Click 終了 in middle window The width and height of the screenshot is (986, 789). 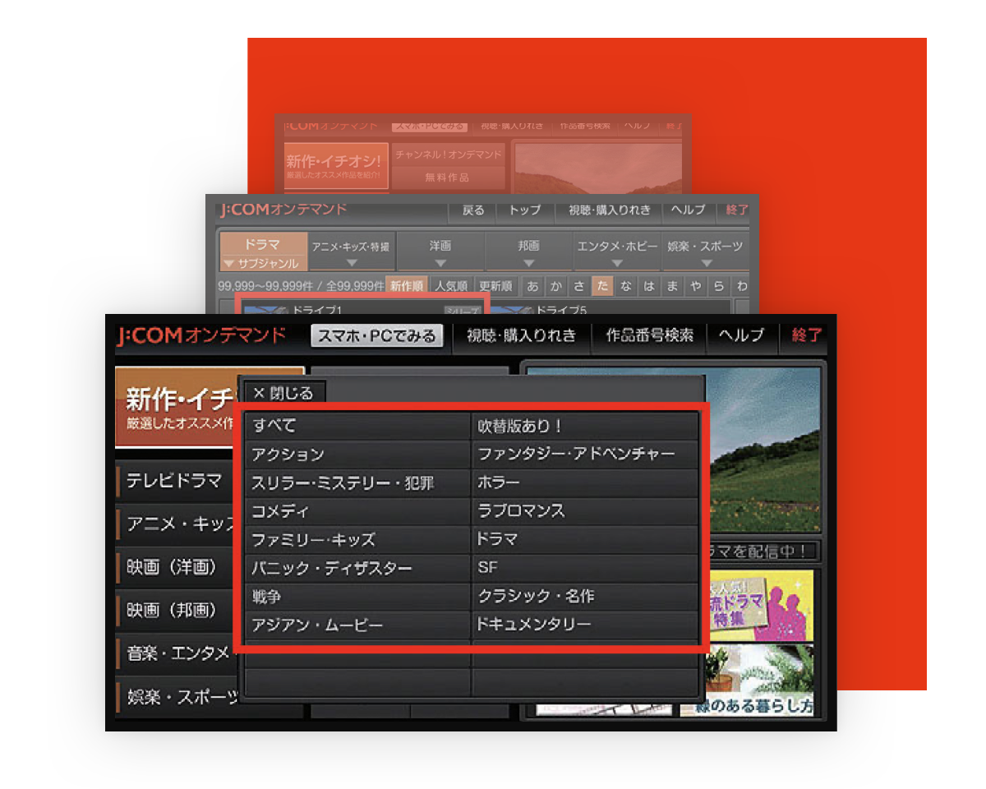tap(737, 210)
